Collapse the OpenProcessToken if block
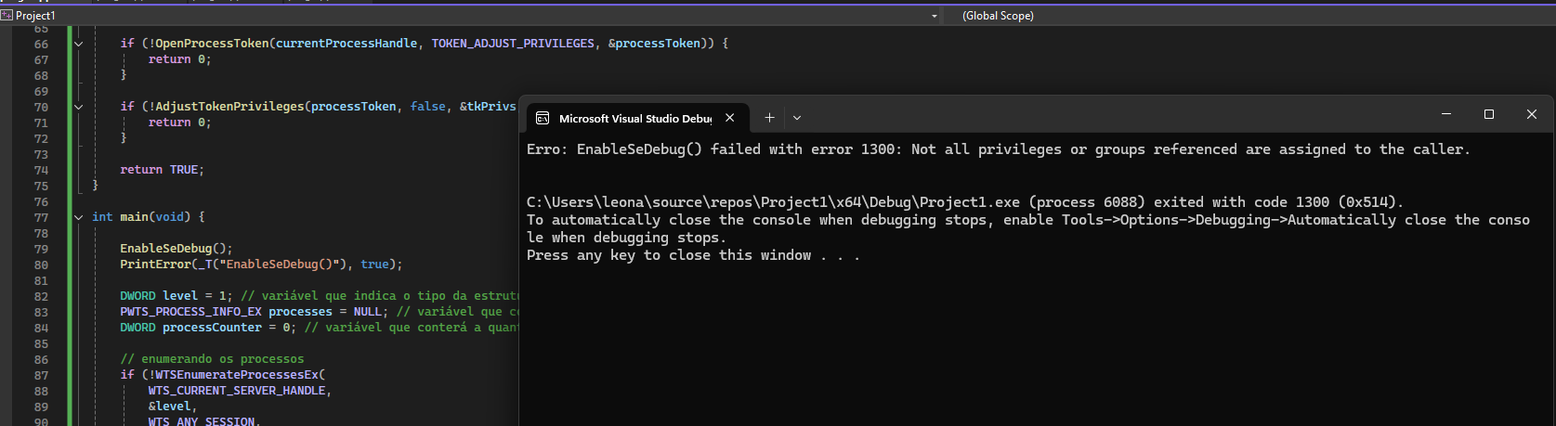The image size is (1556, 426). coord(79,44)
